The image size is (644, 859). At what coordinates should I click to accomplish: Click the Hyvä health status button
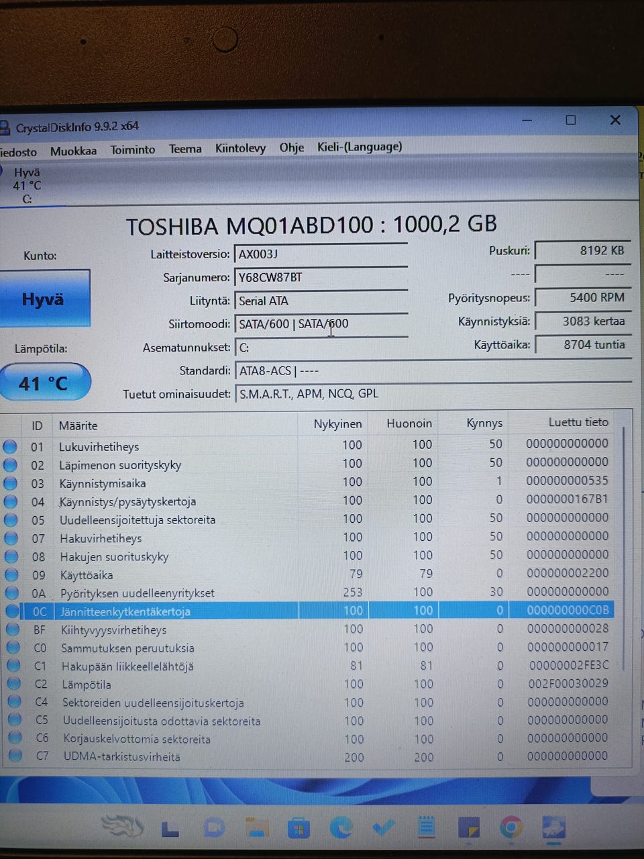tap(44, 299)
